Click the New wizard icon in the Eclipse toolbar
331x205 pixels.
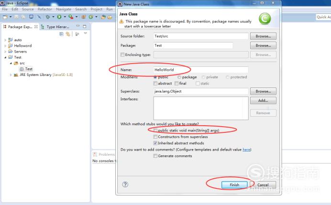click(x=5, y=17)
